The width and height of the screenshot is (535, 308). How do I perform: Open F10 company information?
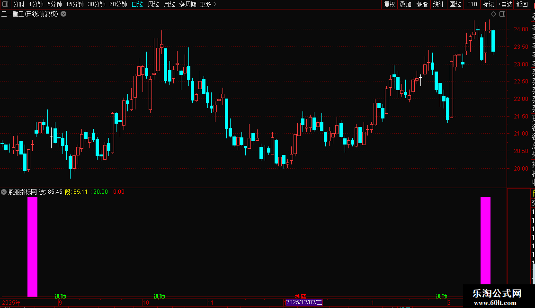pos(472,4)
